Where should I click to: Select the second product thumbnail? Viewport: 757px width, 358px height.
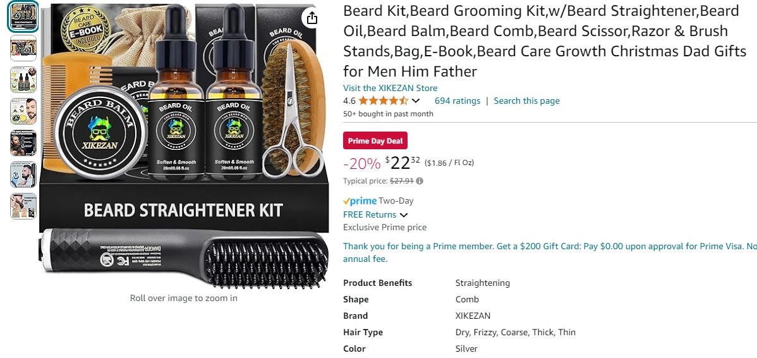(x=23, y=48)
